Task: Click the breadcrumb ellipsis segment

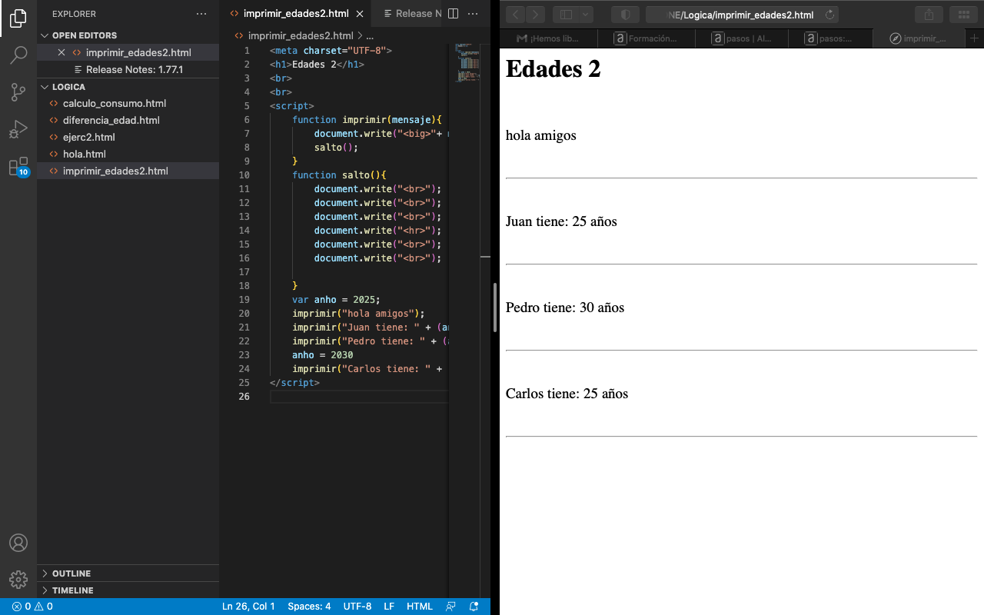Action: 370,36
